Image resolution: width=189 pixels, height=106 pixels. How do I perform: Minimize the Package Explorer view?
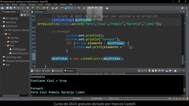tap(24, 11)
